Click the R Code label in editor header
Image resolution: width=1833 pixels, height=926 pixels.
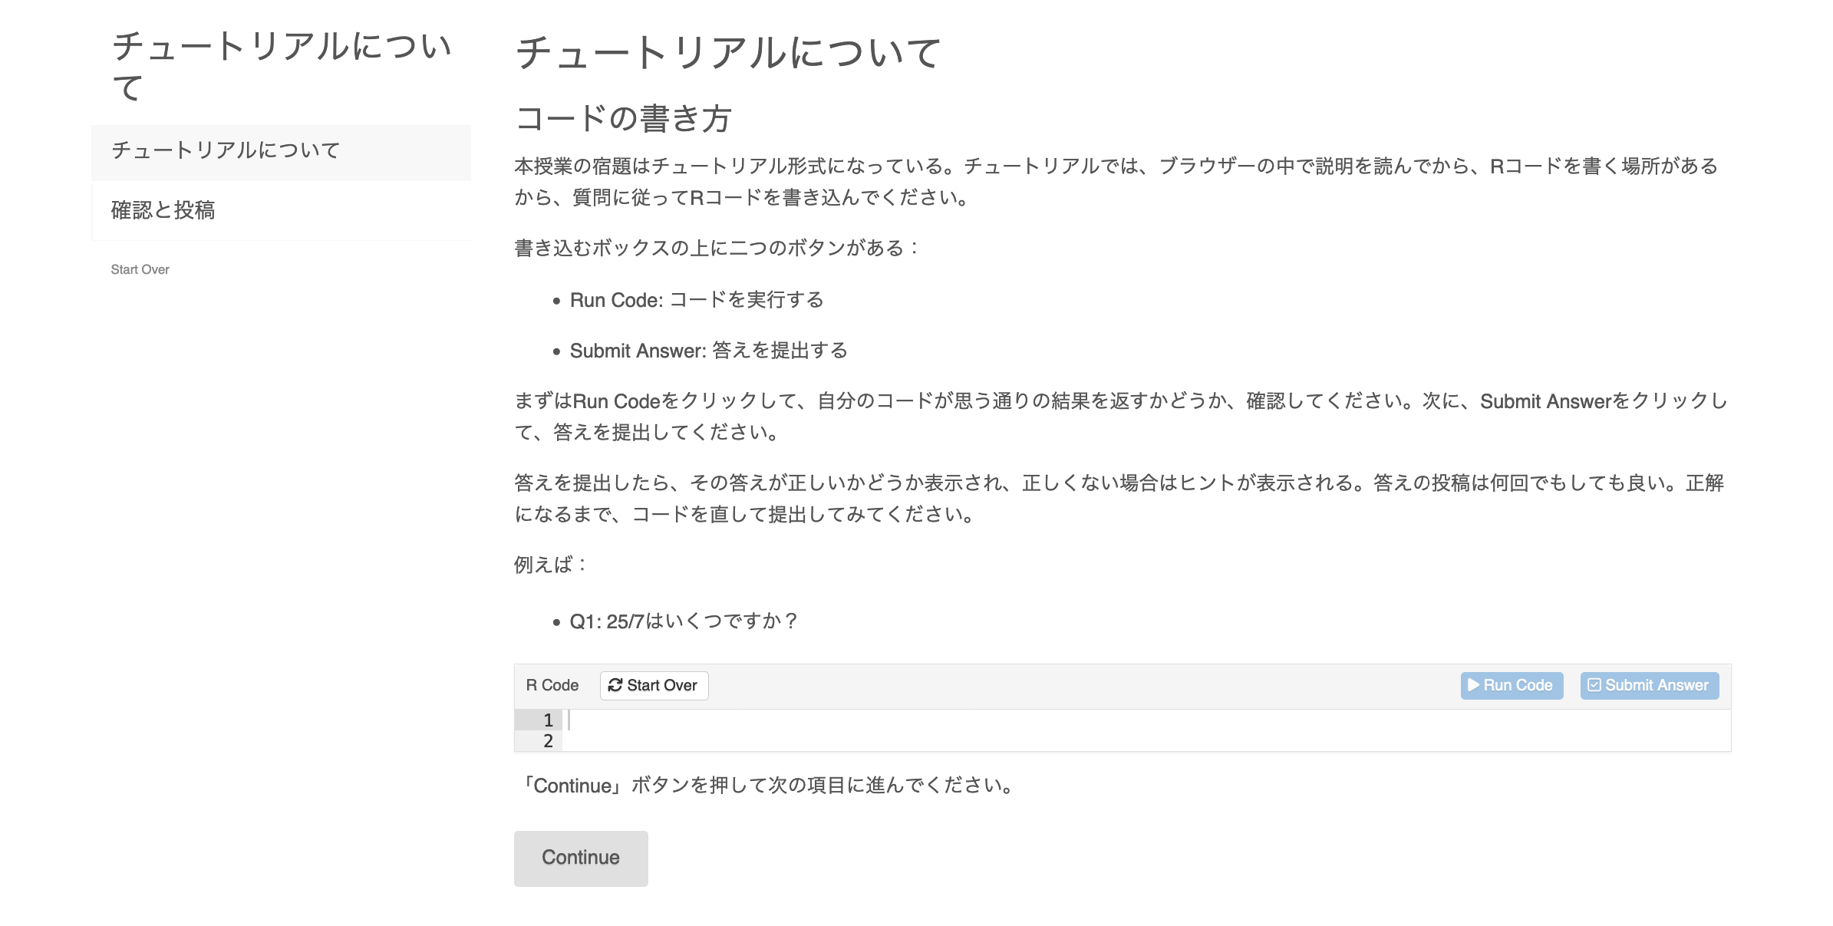(x=552, y=685)
